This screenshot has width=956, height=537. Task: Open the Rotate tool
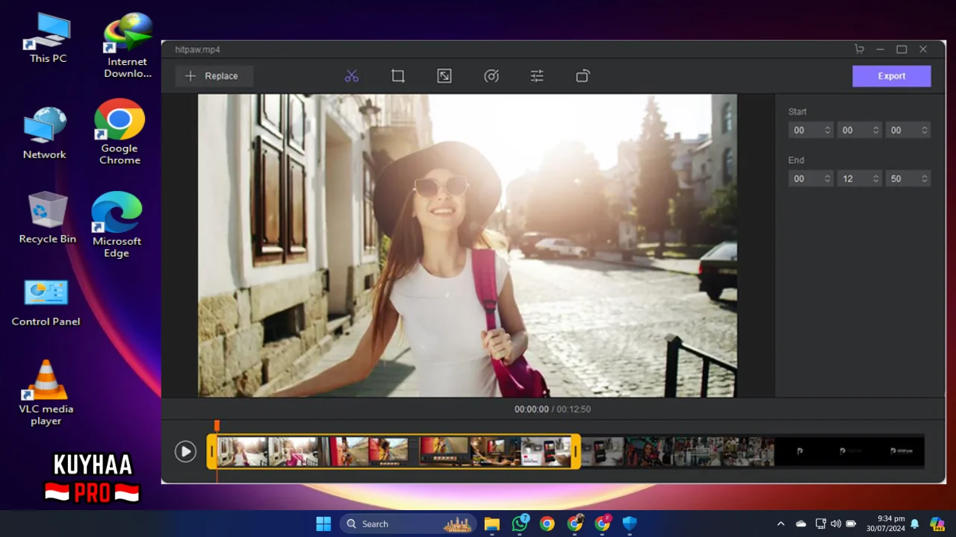click(583, 76)
